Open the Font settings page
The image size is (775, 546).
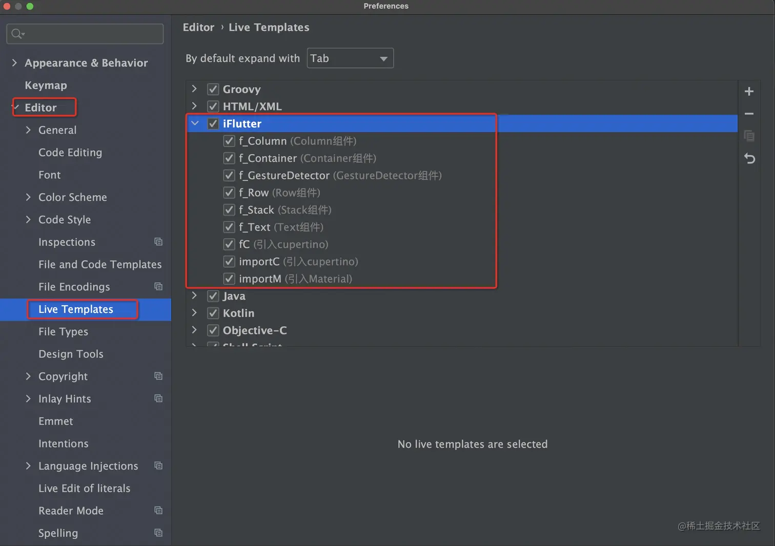[49, 175]
